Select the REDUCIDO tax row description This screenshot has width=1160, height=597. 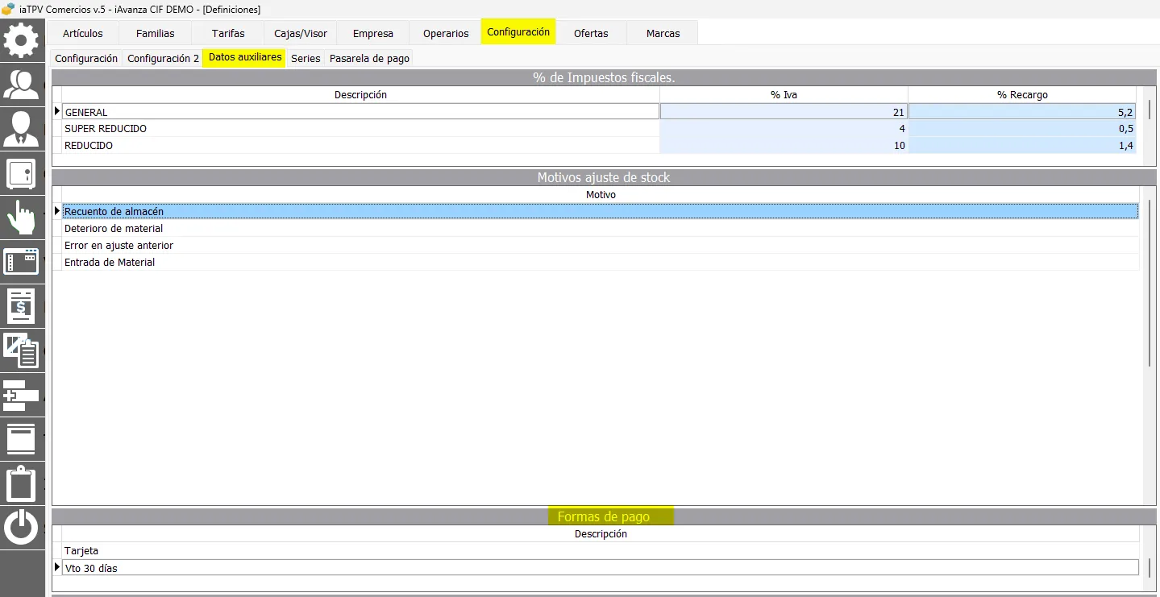360,146
